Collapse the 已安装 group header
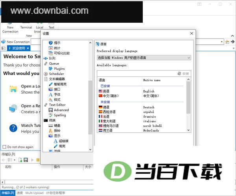The height and width of the screenshot is (196, 236). tap(105, 86)
